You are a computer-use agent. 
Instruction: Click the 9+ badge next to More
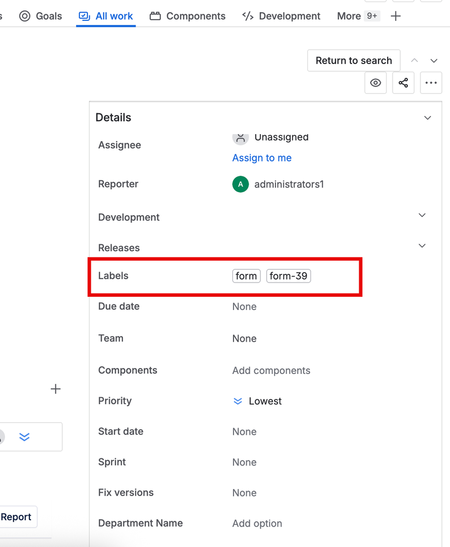(372, 16)
